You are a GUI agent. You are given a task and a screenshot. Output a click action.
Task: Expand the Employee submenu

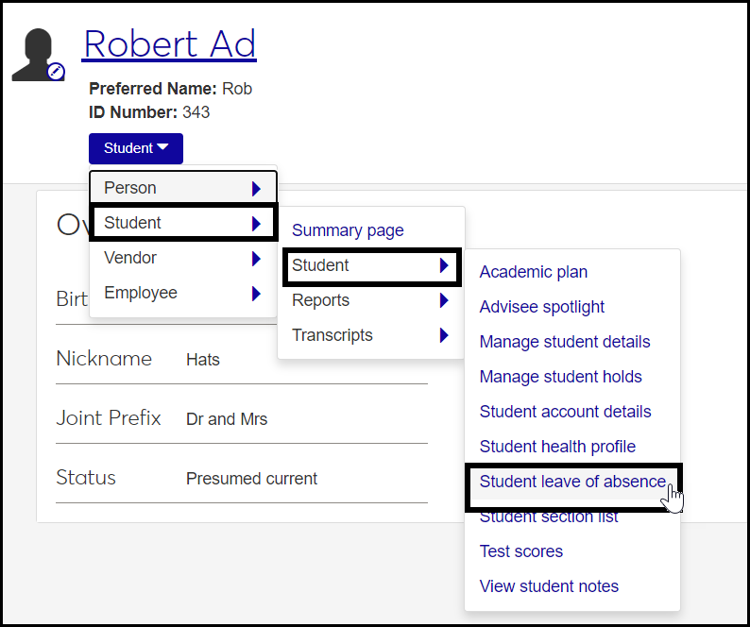tap(182, 293)
